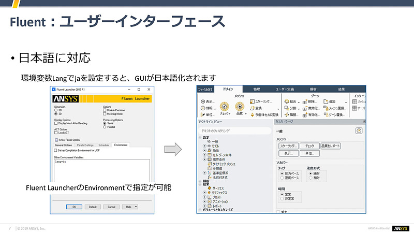Open General Options tab in launcher
Screen dimensions: 414x233
tap(63, 145)
